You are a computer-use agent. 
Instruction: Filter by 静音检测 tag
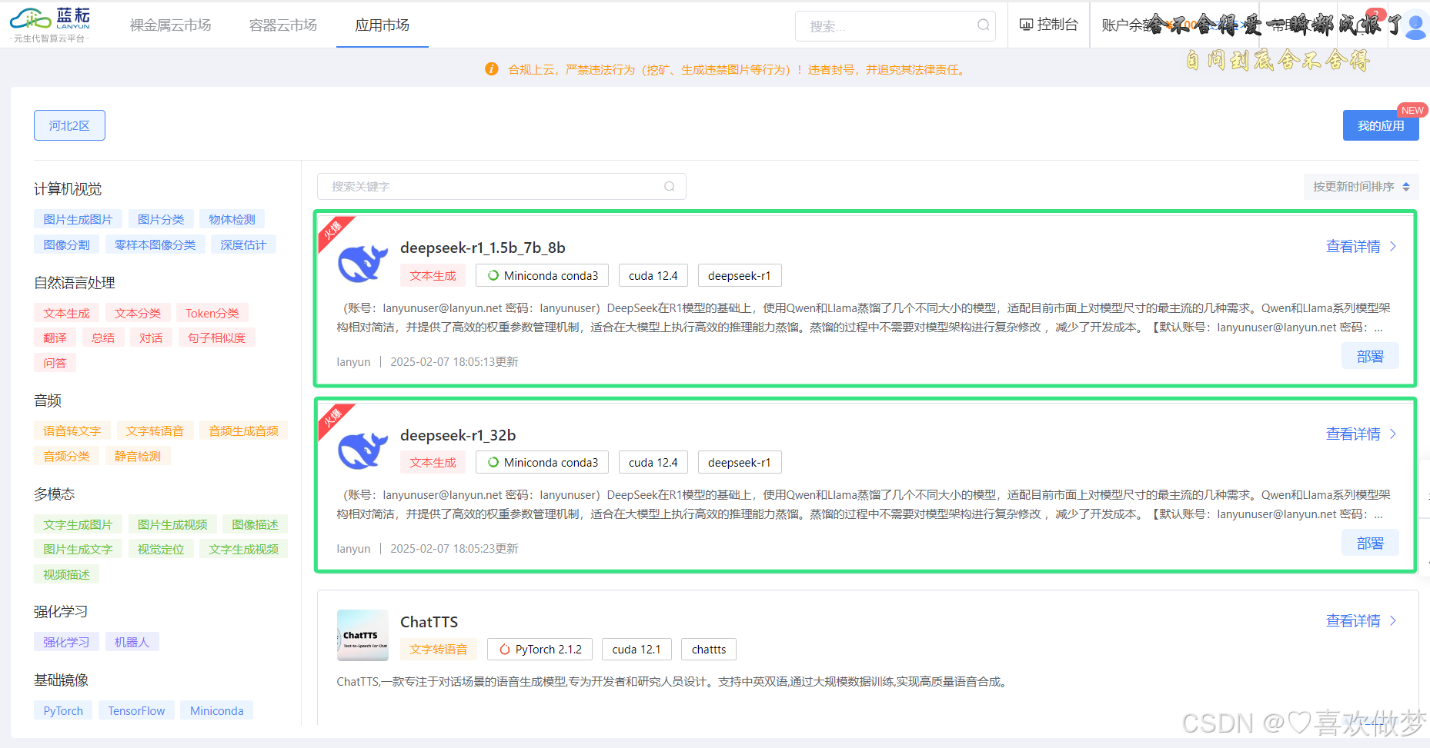point(138,457)
